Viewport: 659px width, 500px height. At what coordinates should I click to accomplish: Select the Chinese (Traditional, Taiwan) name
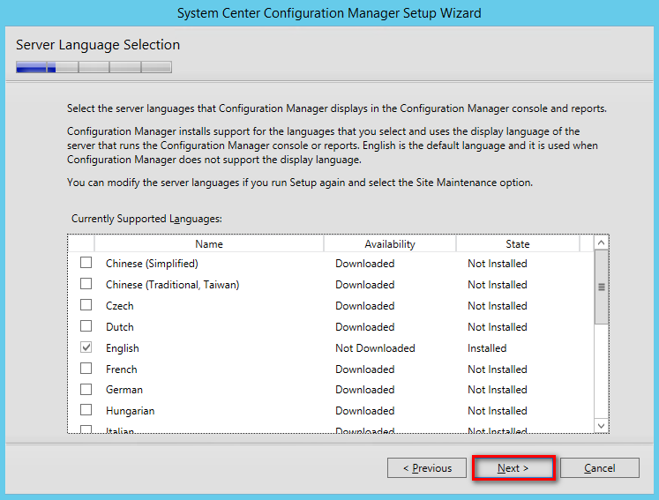pyautogui.click(x=172, y=285)
